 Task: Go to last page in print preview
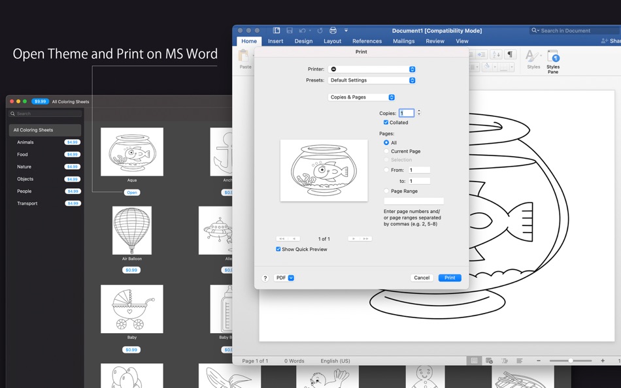(366, 238)
